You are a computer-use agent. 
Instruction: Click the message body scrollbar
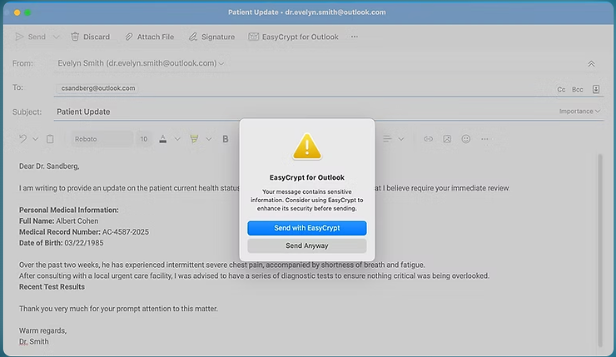(600, 250)
